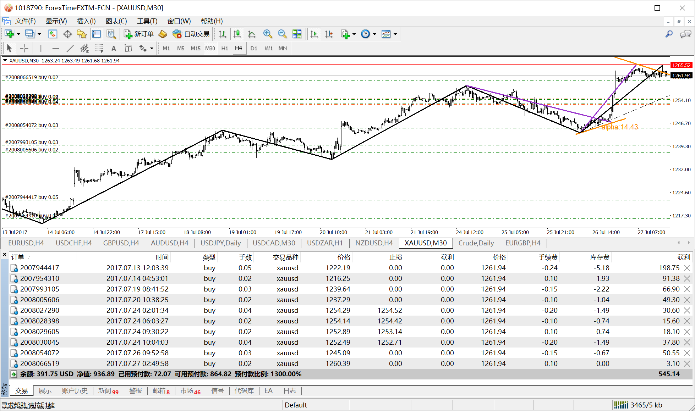Open the 帮助(H) menu

pyautogui.click(x=212, y=21)
